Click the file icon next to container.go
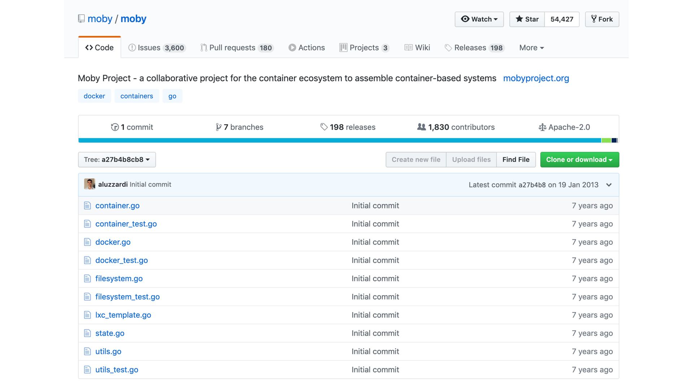Viewport: 693px width, 390px height. [x=87, y=205]
